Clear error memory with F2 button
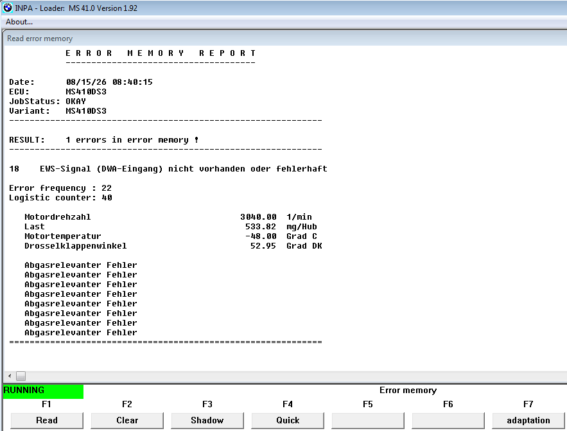Screen dimensions: 567x431 pos(127,421)
